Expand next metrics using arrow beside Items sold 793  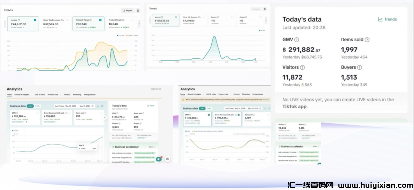pos(104,118)
